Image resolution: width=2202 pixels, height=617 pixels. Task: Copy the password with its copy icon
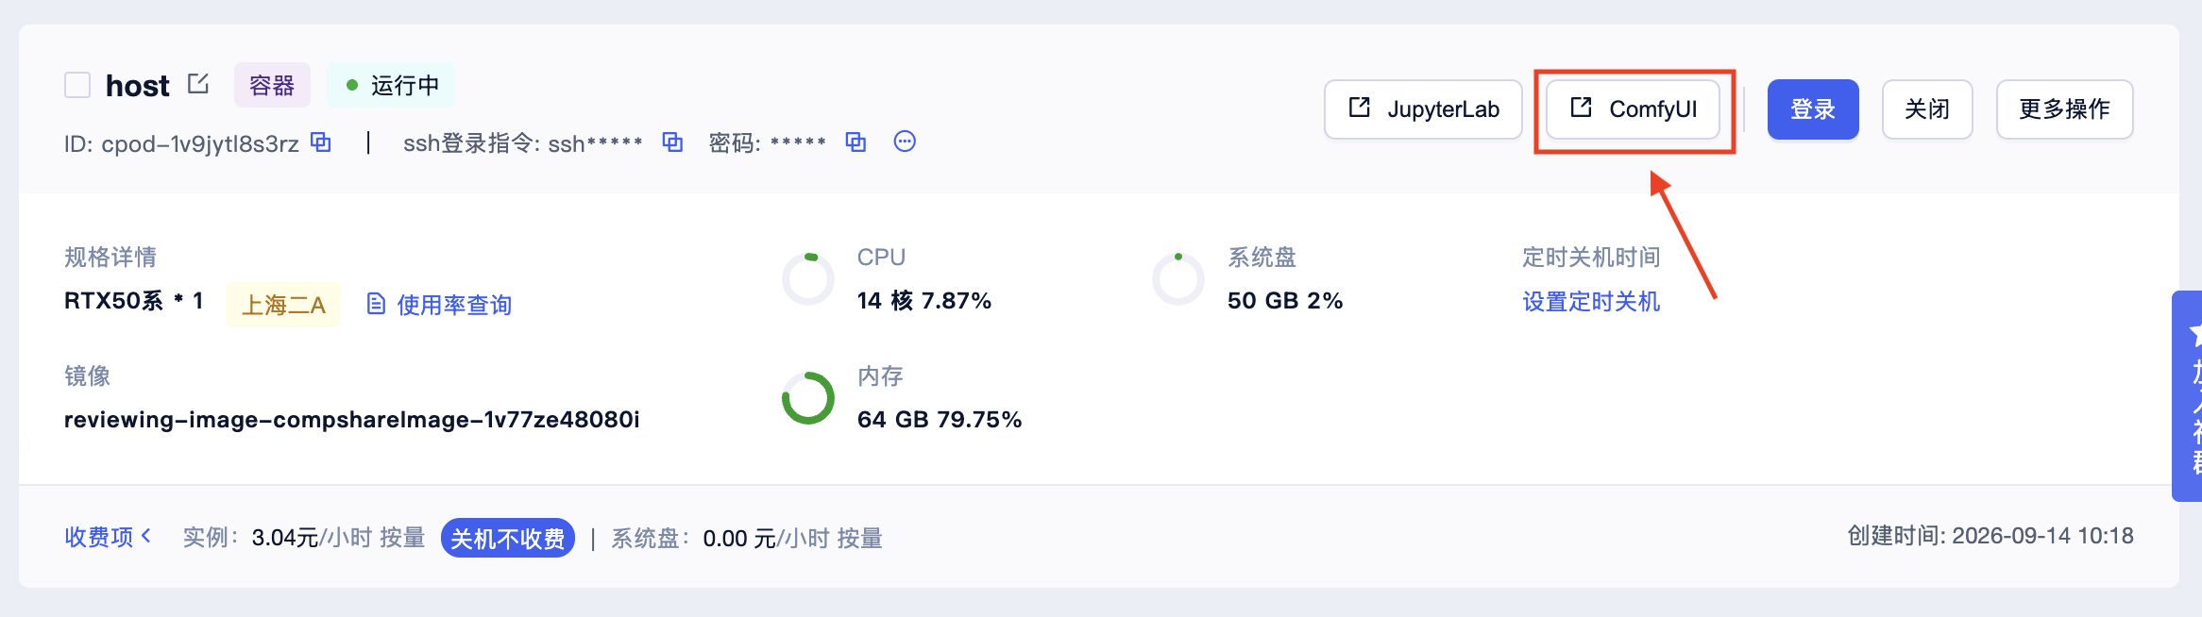click(855, 142)
